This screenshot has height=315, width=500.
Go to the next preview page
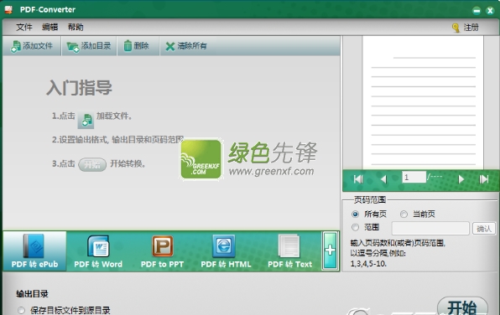coord(461,179)
